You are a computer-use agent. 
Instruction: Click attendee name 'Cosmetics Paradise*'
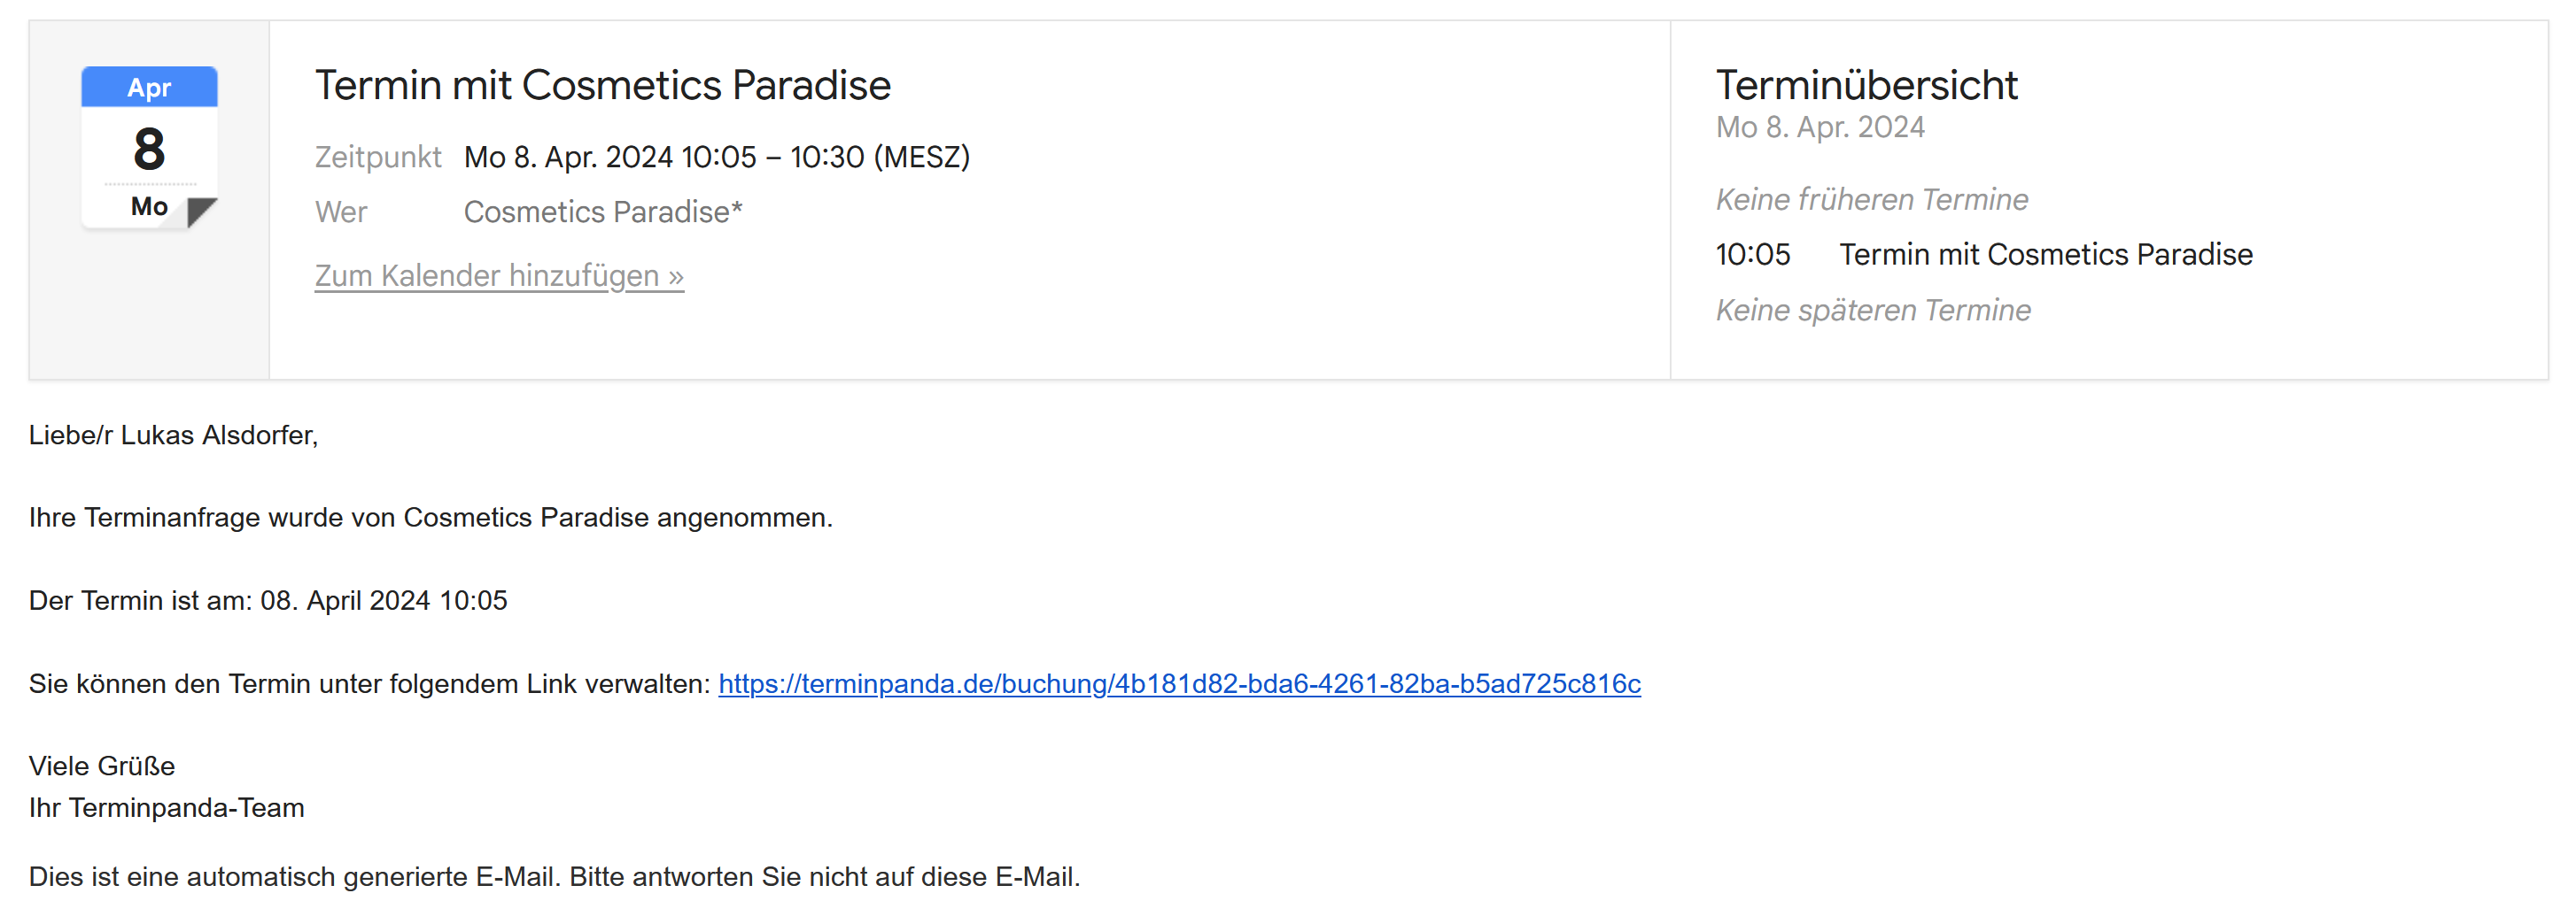pos(602,212)
